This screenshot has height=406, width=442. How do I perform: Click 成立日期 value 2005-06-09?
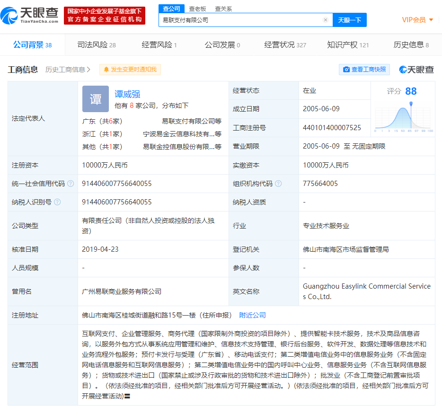point(321,109)
